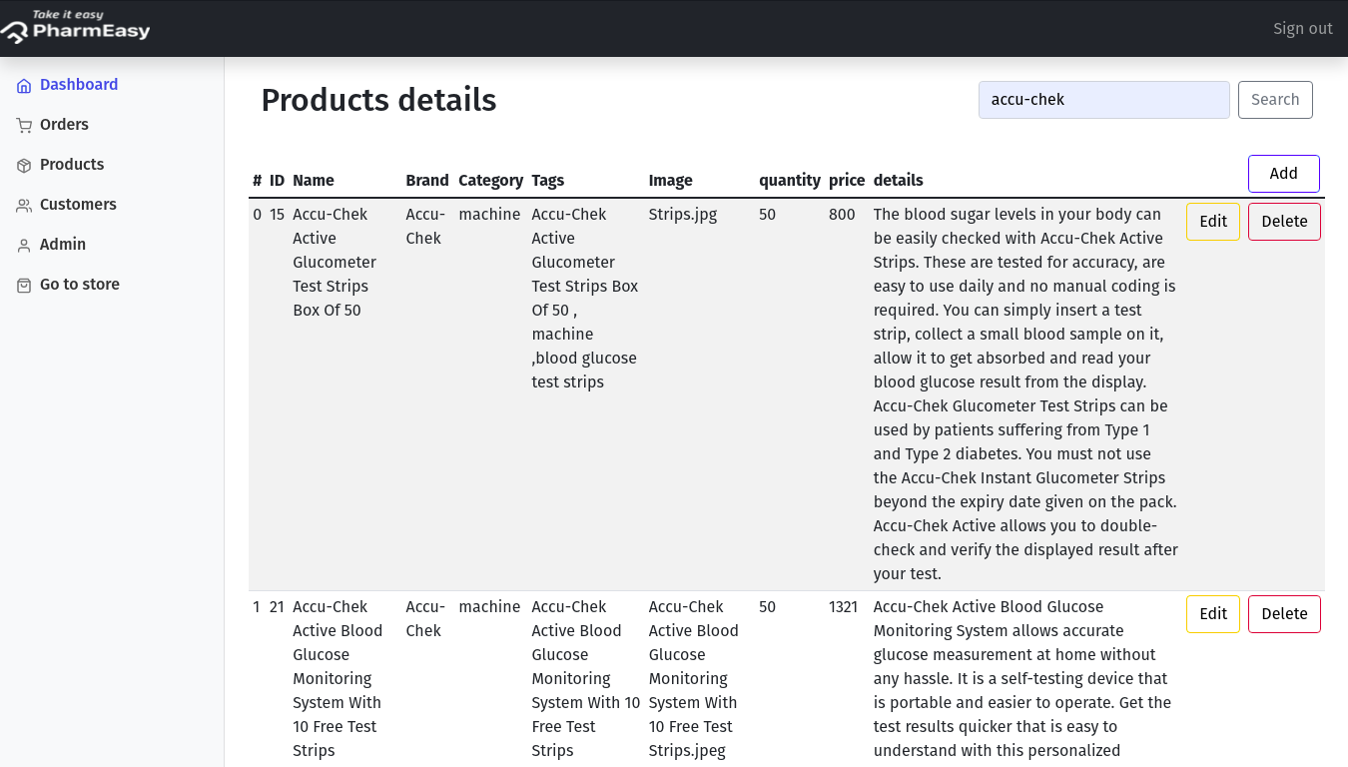This screenshot has height=767, width=1348.
Task: Select the Strips.jpg image cell
Action: click(682, 215)
